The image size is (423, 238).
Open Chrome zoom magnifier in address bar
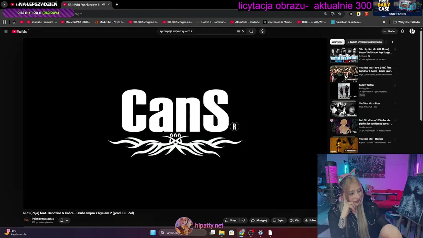[326, 14]
